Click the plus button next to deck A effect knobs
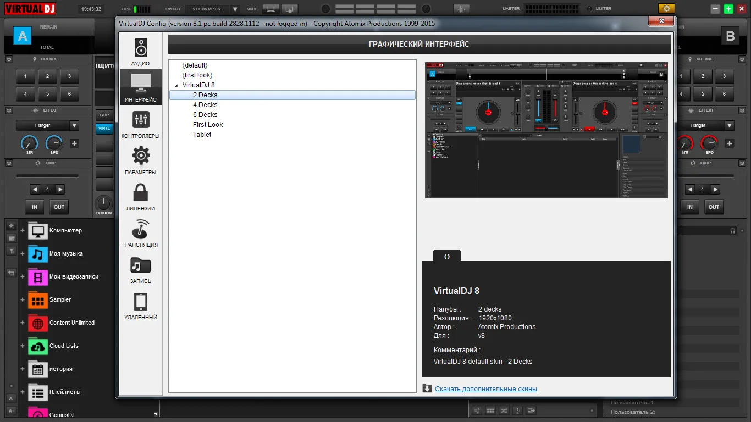The image size is (751, 422). pos(74,143)
